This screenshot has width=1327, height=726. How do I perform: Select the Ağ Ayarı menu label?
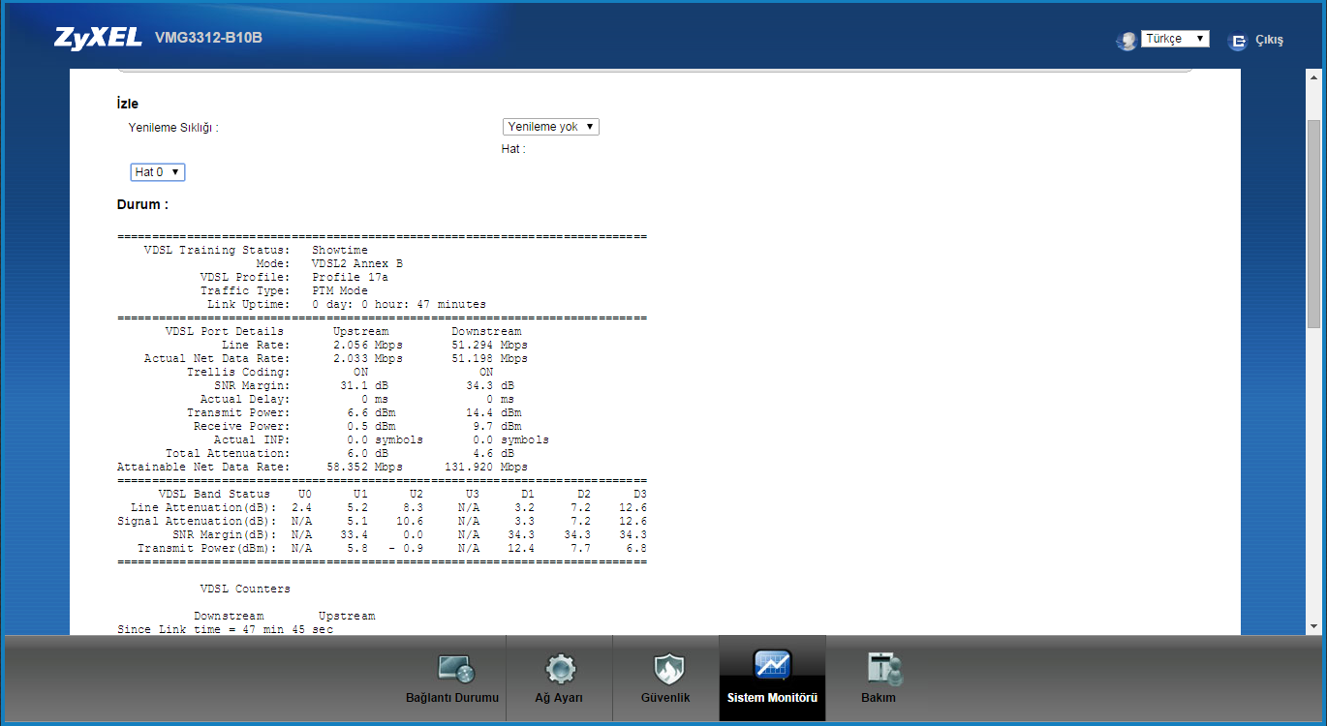pyautogui.click(x=559, y=698)
